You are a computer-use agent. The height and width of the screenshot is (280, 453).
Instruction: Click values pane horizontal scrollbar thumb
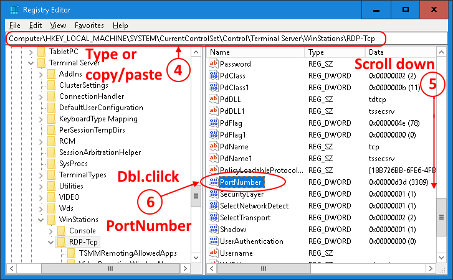coord(264,268)
